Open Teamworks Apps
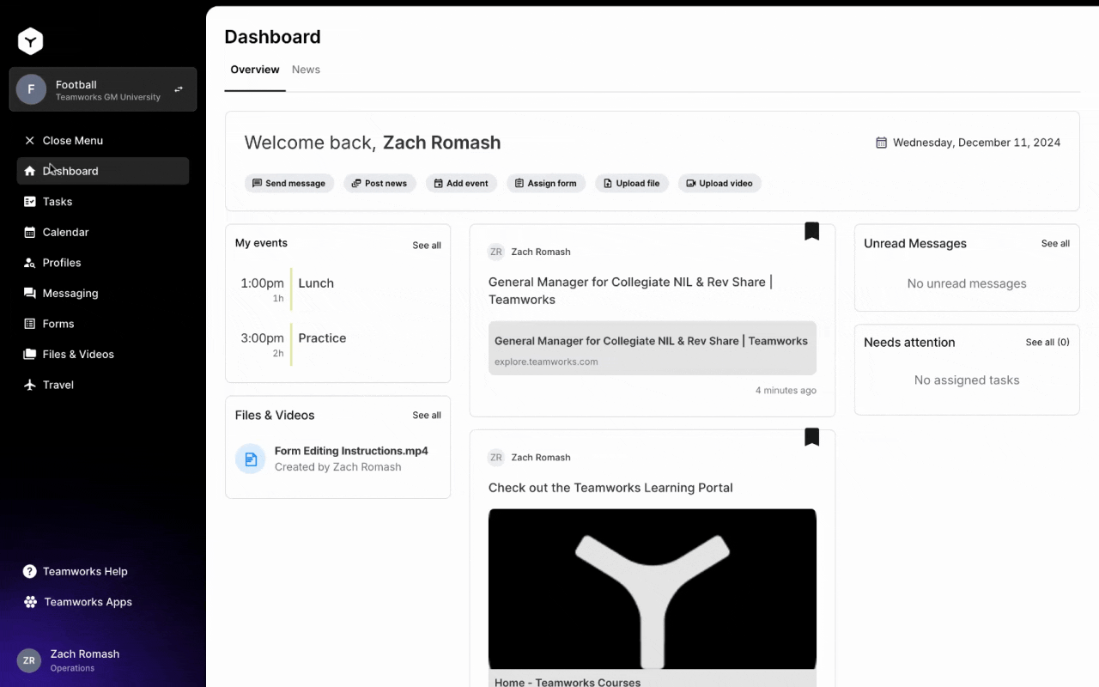 (x=87, y=602)
